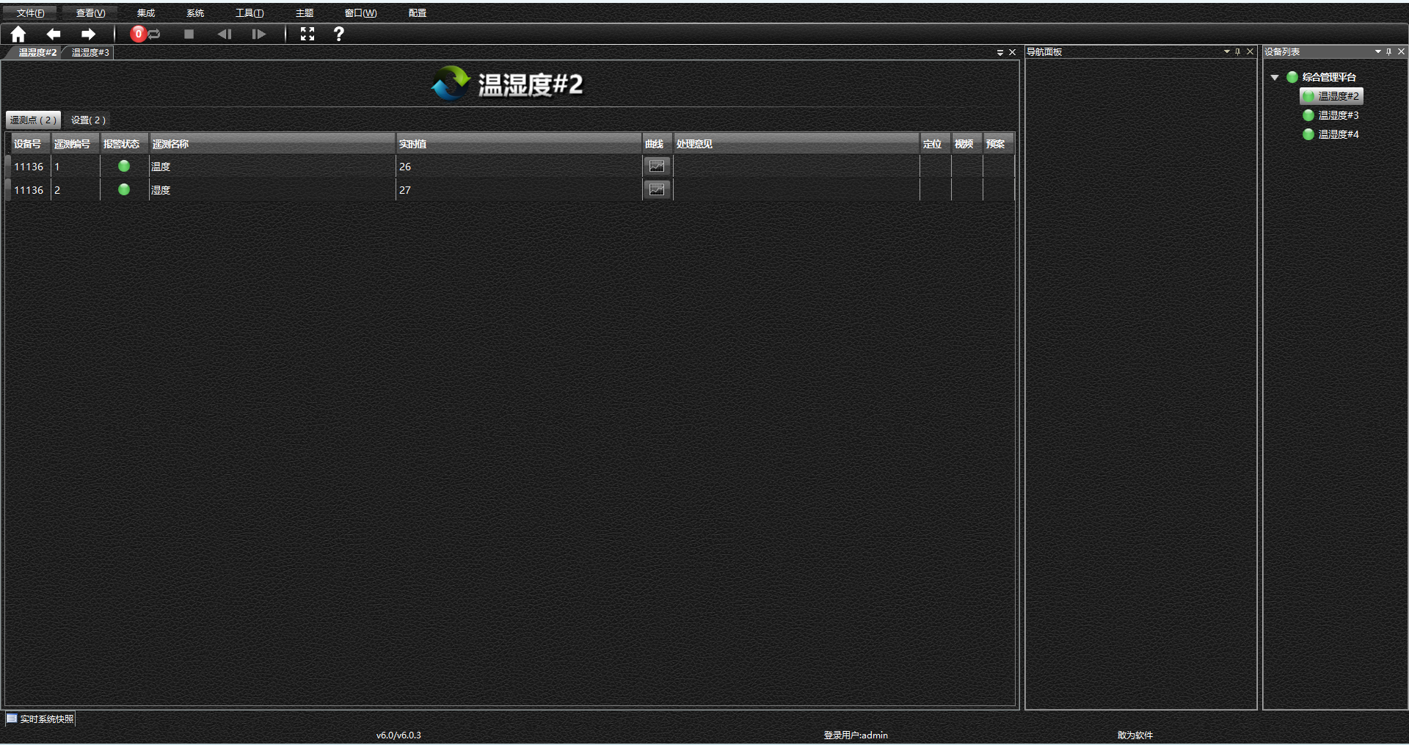Click the row selector of the 湿度 row

[x=8, y=190]
